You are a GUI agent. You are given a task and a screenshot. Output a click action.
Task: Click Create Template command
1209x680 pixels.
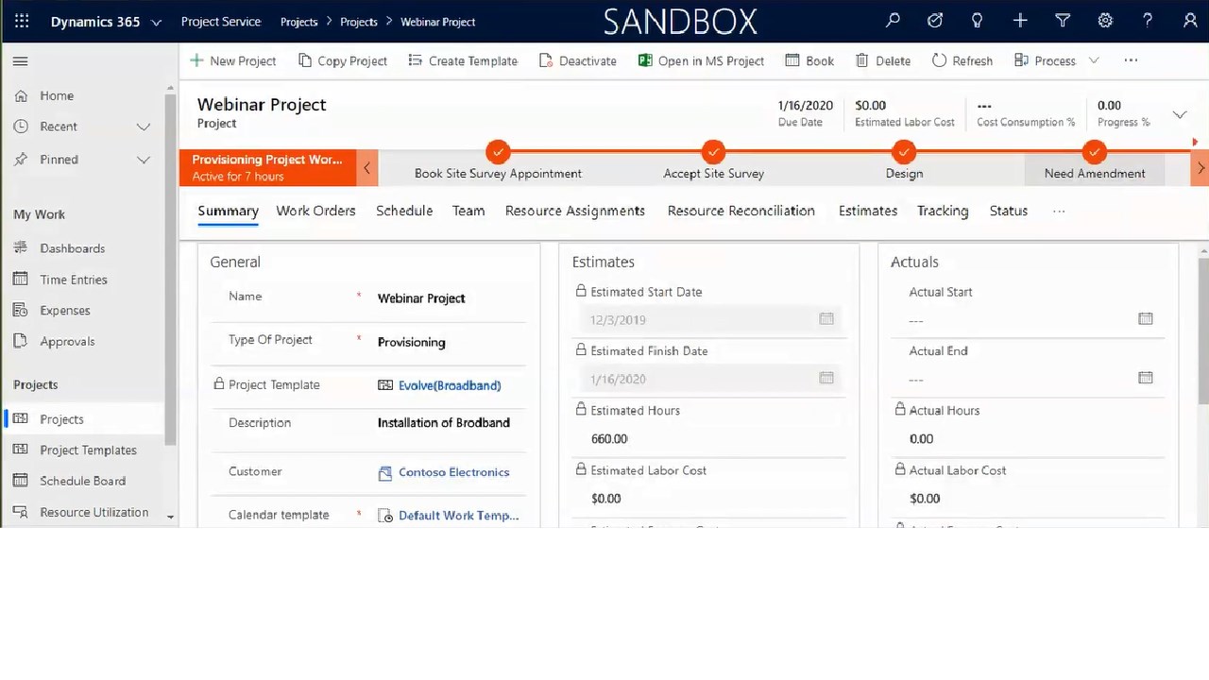pos(463,60)
